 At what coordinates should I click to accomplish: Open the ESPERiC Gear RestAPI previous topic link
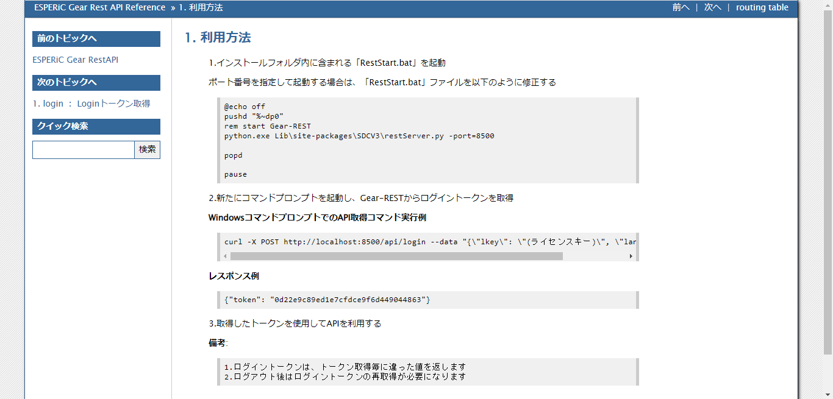[x=76, y=60]
